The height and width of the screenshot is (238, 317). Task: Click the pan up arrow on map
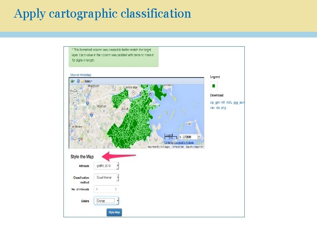[75, 89]
